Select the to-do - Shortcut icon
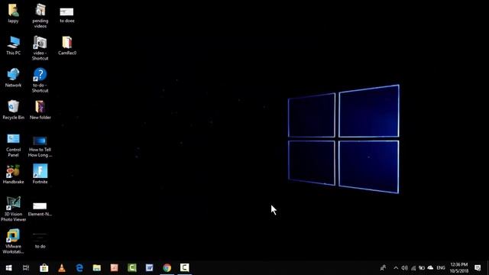 40,75
